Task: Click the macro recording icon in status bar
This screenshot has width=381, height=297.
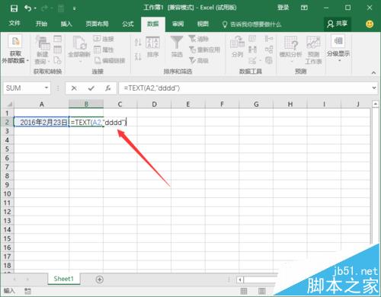Action: pos(27,291)
